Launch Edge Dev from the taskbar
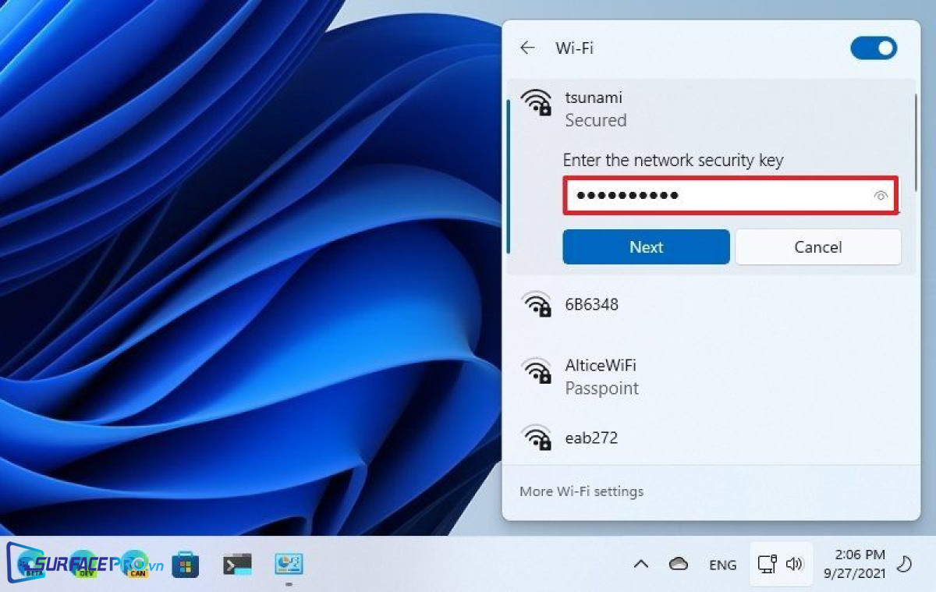 pyautogui.click(x=83, y=564)
